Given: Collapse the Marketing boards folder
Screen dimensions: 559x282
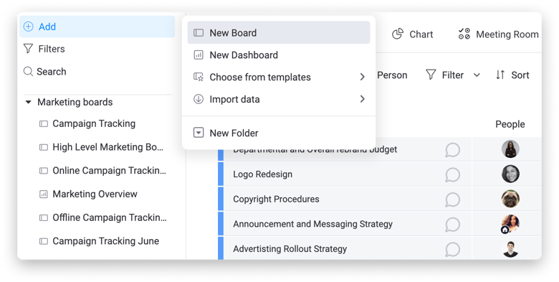Looking at the screenshot, I should tap(28, 103).
